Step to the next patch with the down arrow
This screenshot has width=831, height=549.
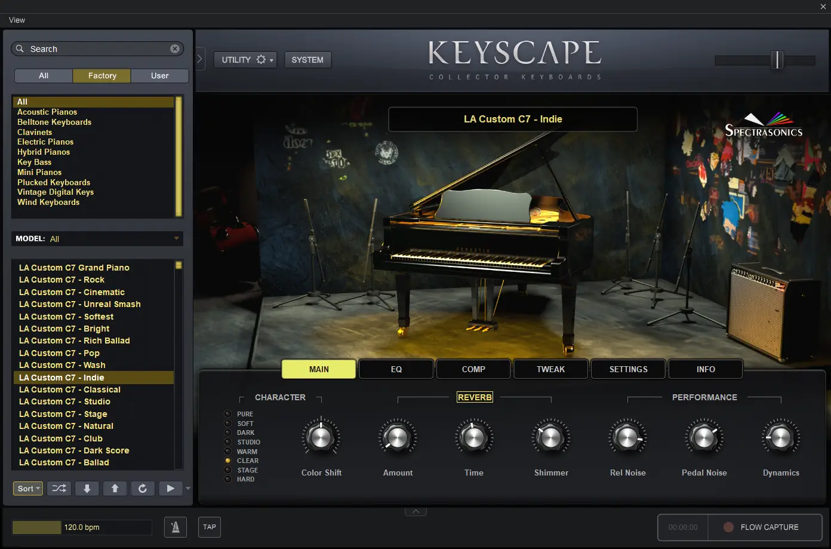87,489
